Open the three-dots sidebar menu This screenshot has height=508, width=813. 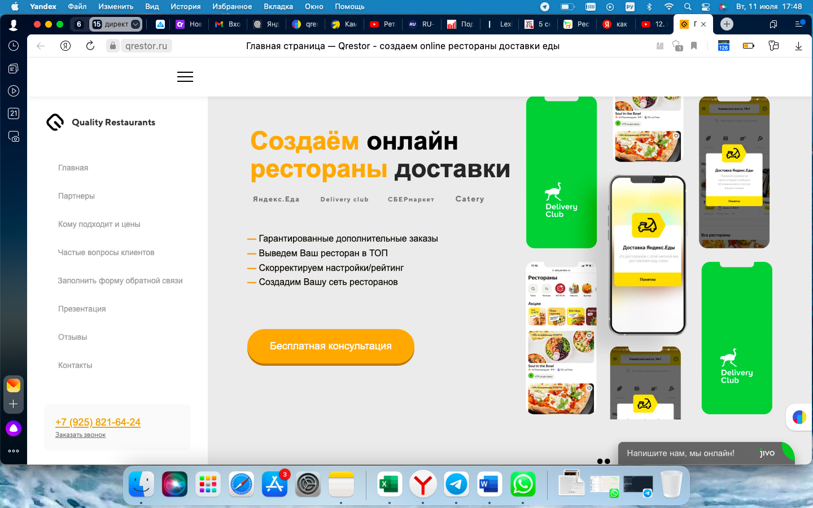pyautogui.click(x=14, y=451)
